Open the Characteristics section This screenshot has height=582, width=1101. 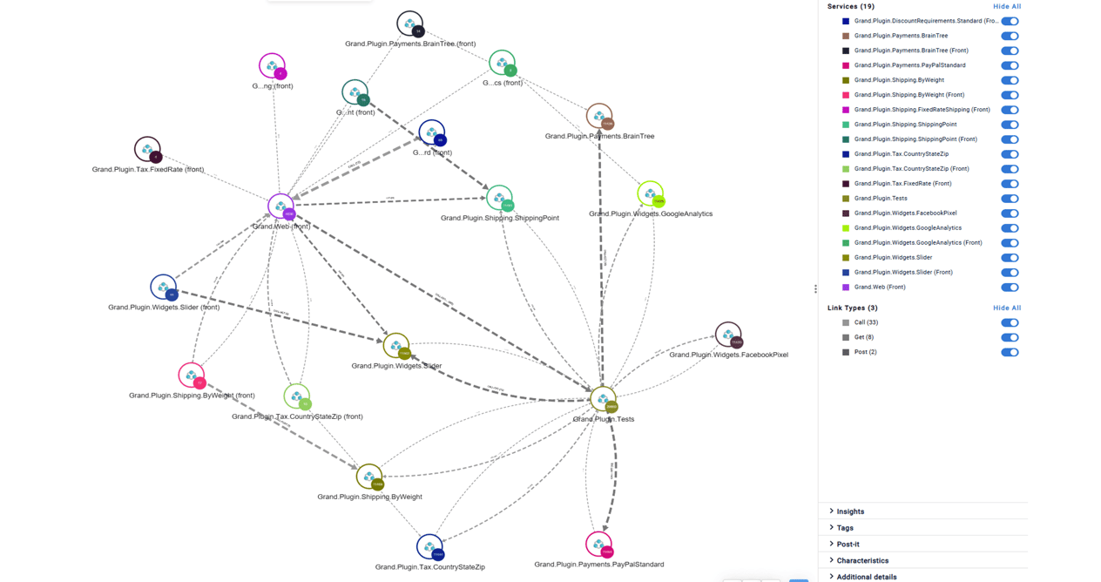pos(862,560)
